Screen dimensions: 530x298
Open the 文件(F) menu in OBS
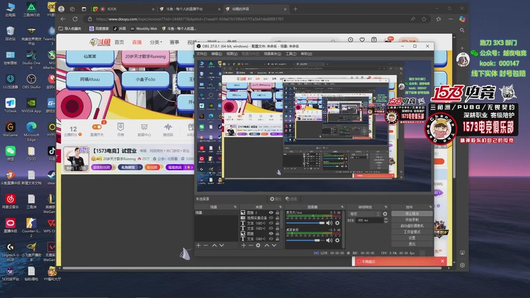(201, 54)
